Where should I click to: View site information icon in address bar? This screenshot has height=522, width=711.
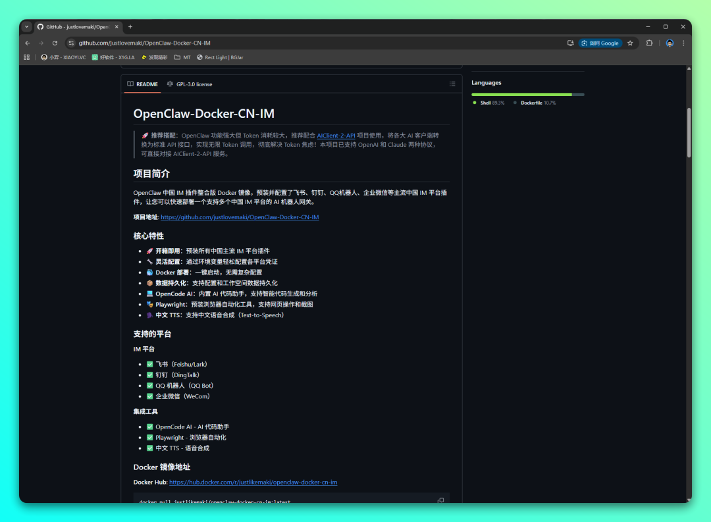(x=71, y=43)
